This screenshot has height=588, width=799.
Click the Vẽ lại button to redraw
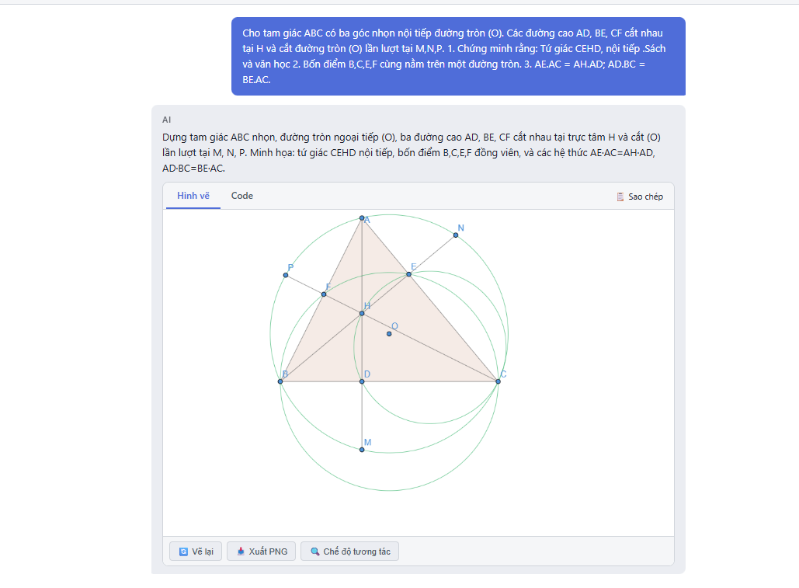click(195, 551)
